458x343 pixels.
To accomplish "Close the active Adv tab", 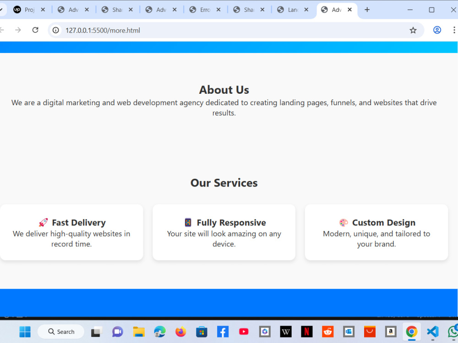I will 349,10.
